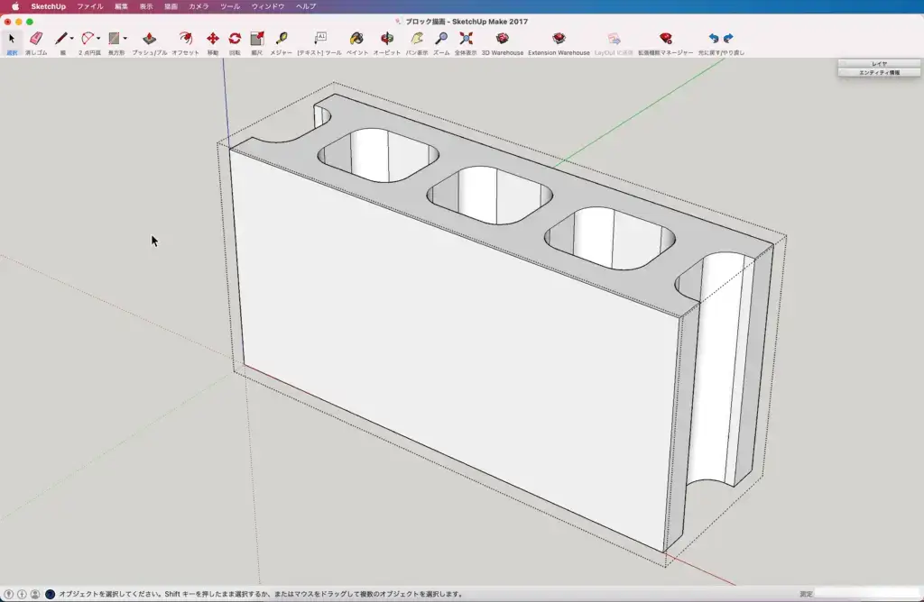Select the Line pencil tool
This screenshot has width=924, height=602.
[x=60, y=39]
